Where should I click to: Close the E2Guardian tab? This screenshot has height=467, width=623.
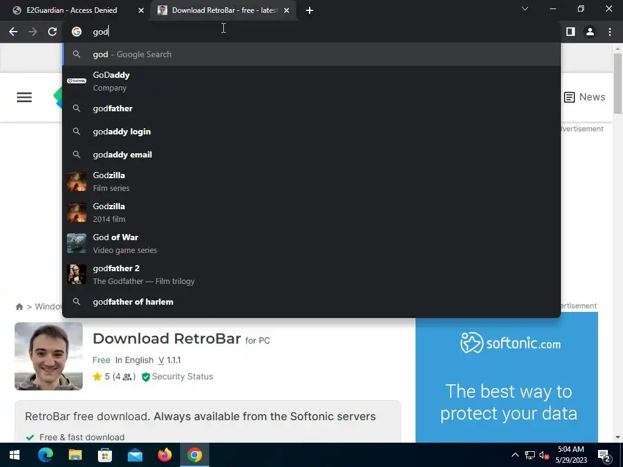[x=141, y=10]
